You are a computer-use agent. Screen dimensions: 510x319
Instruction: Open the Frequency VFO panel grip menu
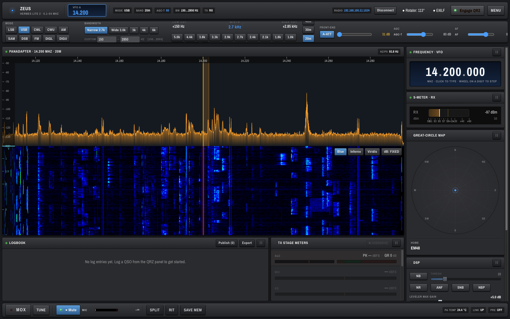click(497, 52)
